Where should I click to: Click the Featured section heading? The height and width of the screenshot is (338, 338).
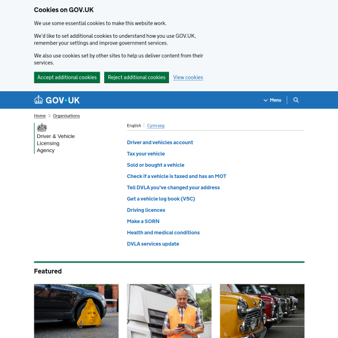coord(48,271)
